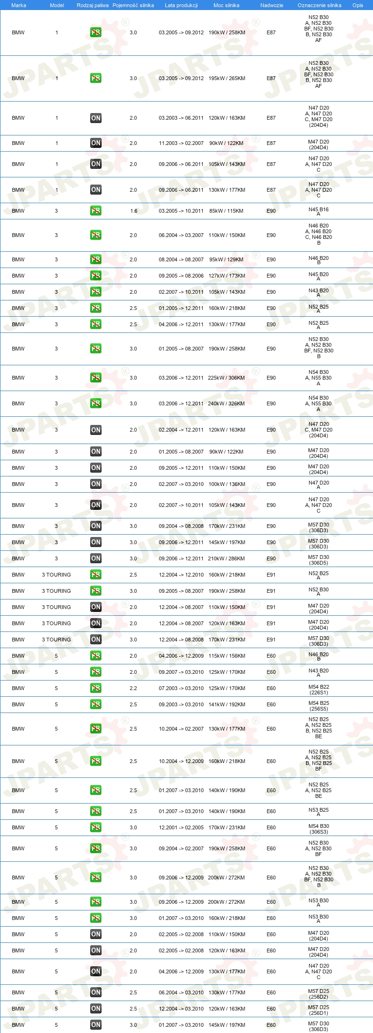
Task: Click petrol icon in 3 TOURING 2.5 row
Action: [96, 575]
